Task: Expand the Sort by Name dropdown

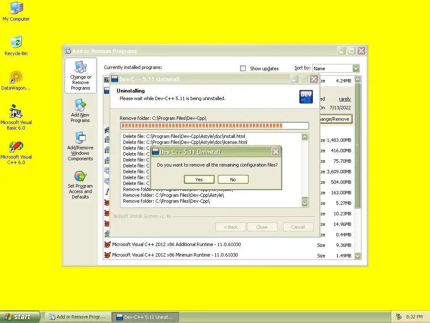Action: 356,69
